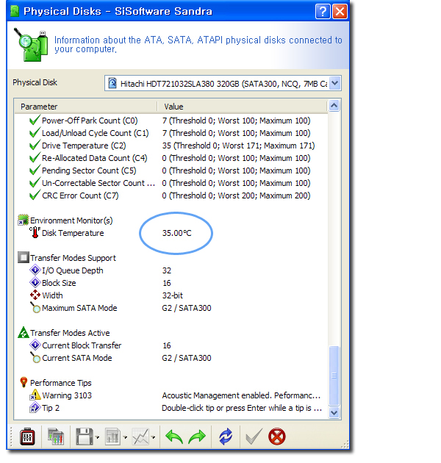The image size is (441, 463).
Task: Click the Warning 3103 yellow triangle icon
Action: 35,395
